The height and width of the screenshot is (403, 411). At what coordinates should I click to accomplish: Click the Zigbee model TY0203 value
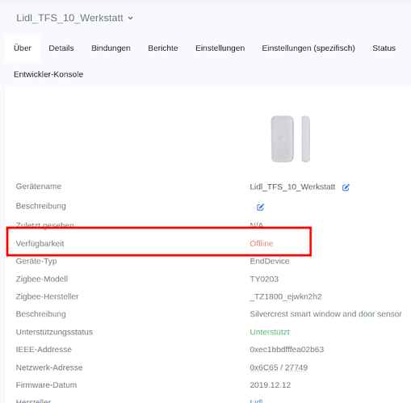[x=264, y=279]
